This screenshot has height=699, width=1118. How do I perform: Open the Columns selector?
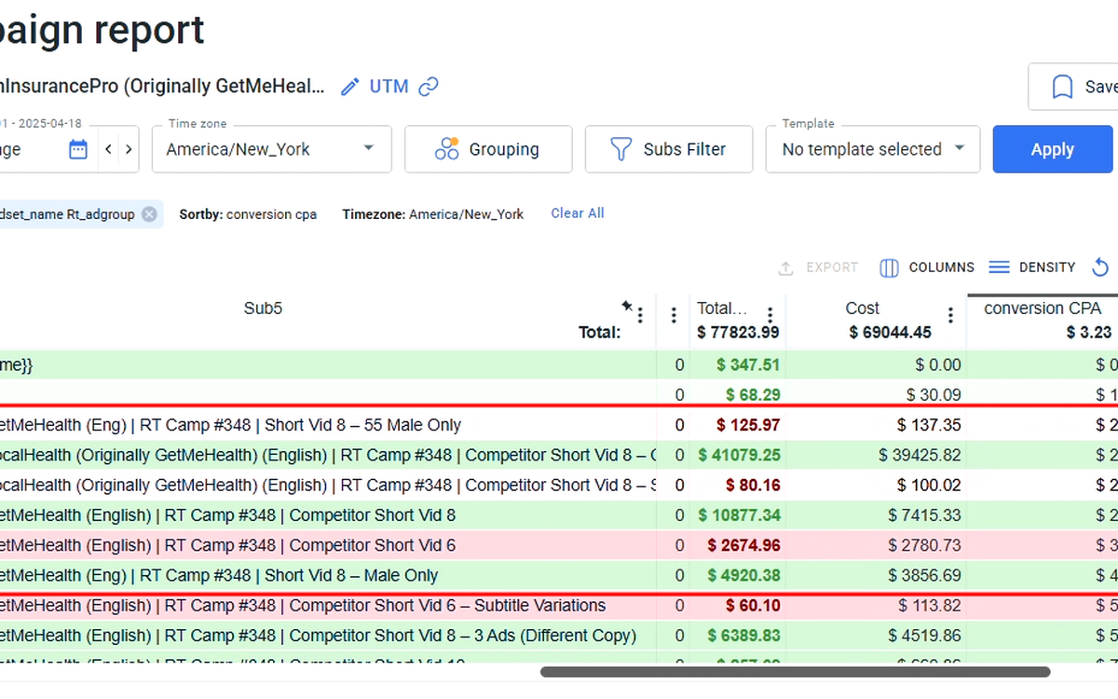coord(927,267)
